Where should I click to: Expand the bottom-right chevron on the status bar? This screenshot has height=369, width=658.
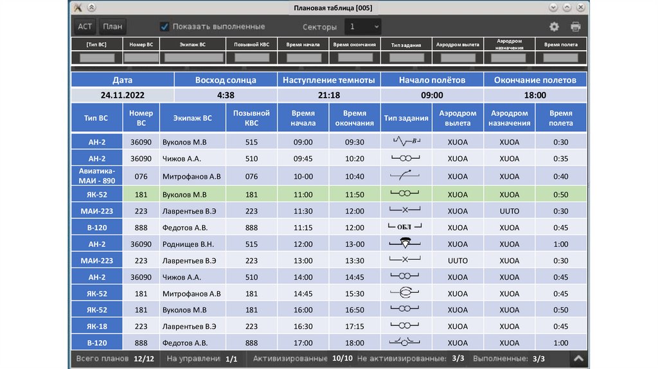point(578,359)
